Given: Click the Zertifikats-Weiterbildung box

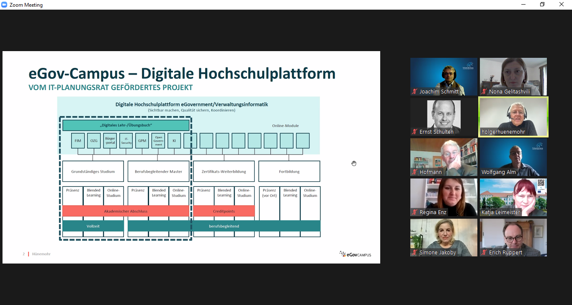Looking at the screenshot, I should [224, 171].
